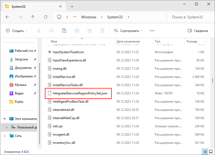Unpin Загрузки using its pin icon
The image size is (215, 155).
(x=35, y=59)
